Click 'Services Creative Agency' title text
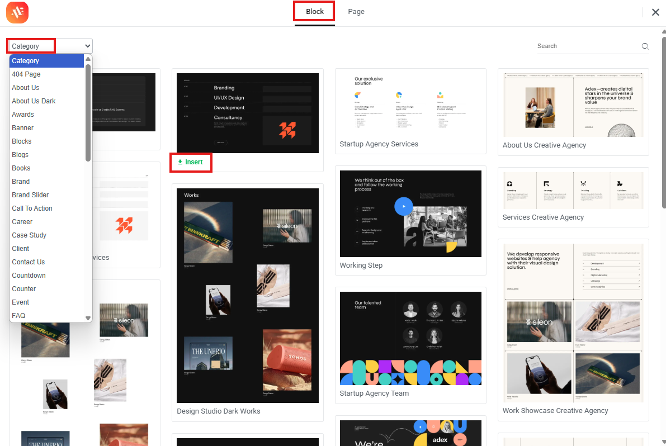The image size is (666, 446). [x=543, y=217]
